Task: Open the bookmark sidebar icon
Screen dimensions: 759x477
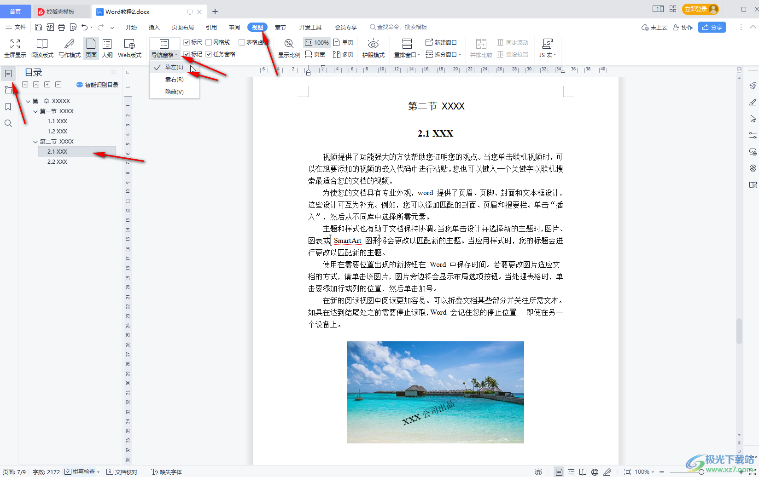Action: tap(8, 107)
